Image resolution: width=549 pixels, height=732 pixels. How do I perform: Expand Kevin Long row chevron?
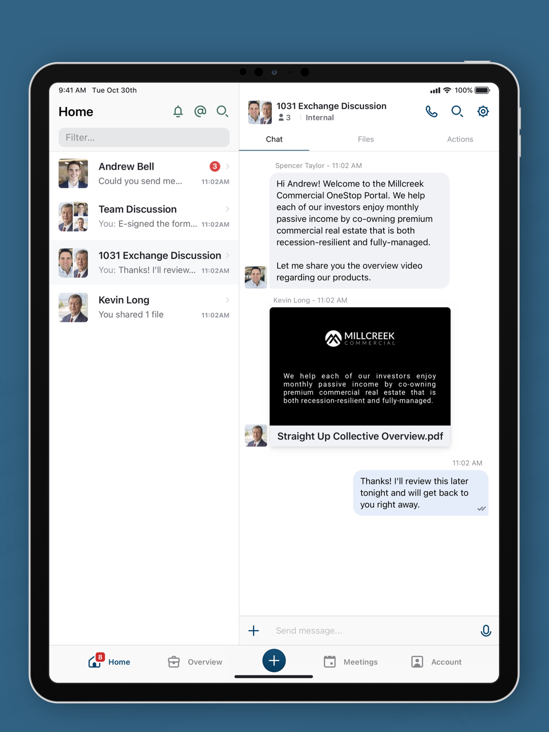point(227,300)
